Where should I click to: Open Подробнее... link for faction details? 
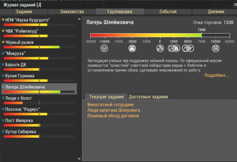click(x=216, y=76)
